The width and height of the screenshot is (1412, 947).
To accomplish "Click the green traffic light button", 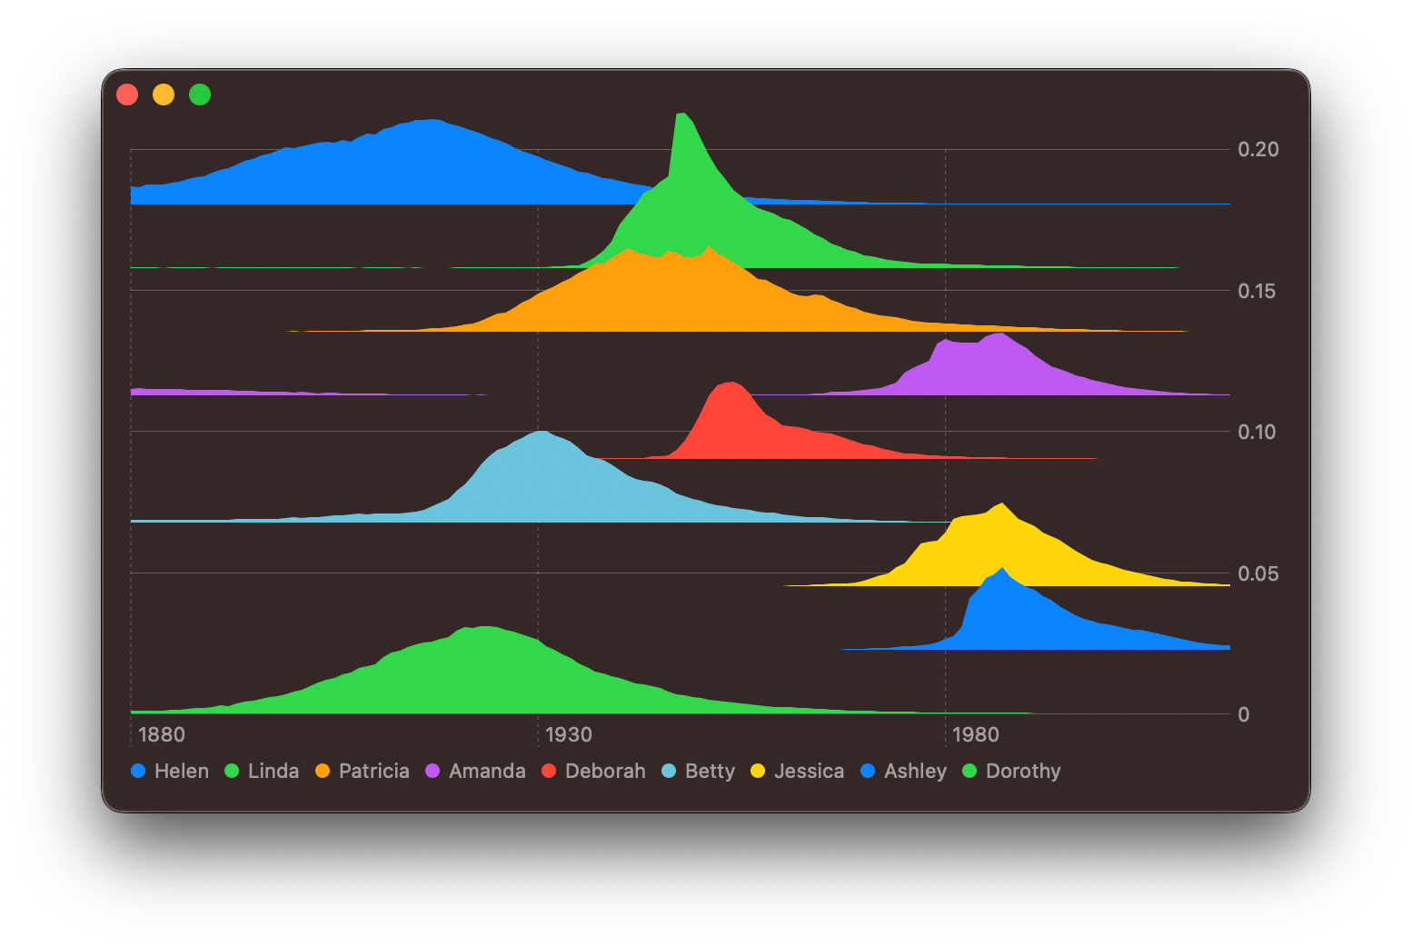I will point(199,94).
